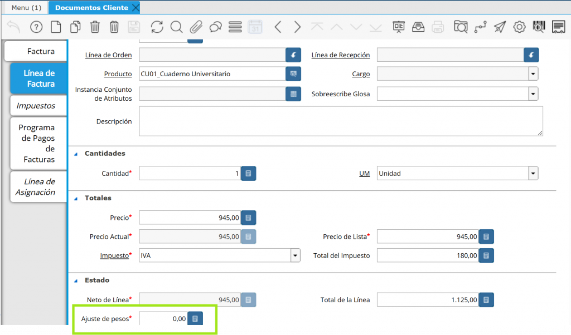Select the Línea de Factura side tab
This screenshot has height=335, width=571.
click(38, 78)
